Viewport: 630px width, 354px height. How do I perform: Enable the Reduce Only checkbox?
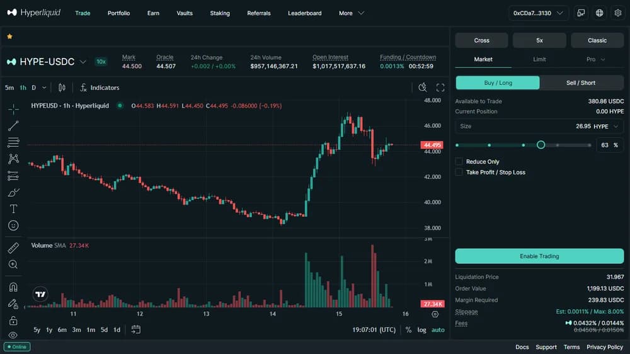(x=459, y=161)
